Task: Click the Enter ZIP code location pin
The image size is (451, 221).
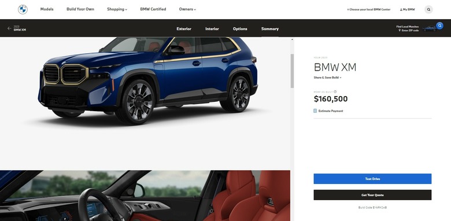Action: click(400, 30)
